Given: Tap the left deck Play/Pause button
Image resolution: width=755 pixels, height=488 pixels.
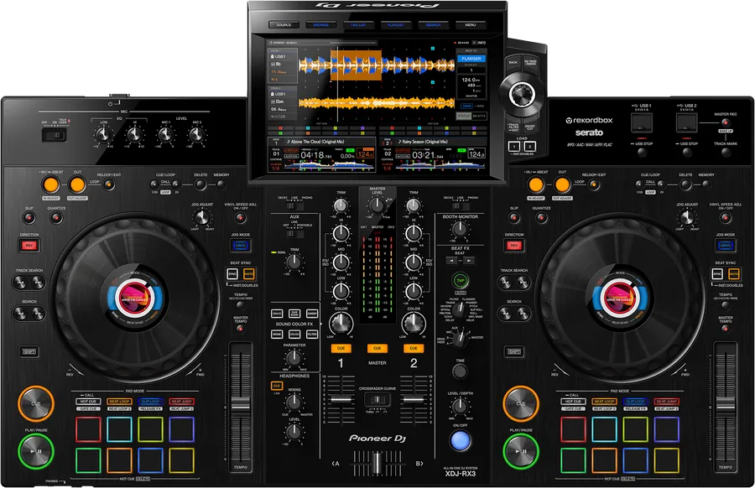Looking at the screenshot, I should coord(36,451).
